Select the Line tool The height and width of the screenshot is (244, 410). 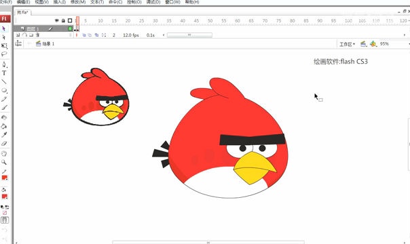tap(4, 82)
